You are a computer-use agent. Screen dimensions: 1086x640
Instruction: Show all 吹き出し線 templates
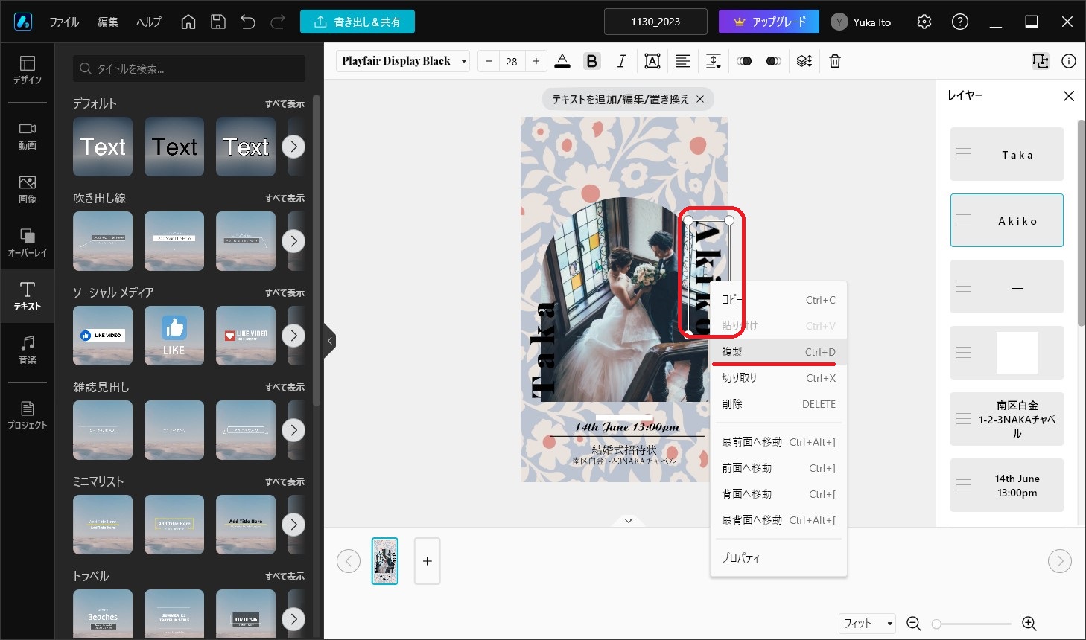pos(285,198)
